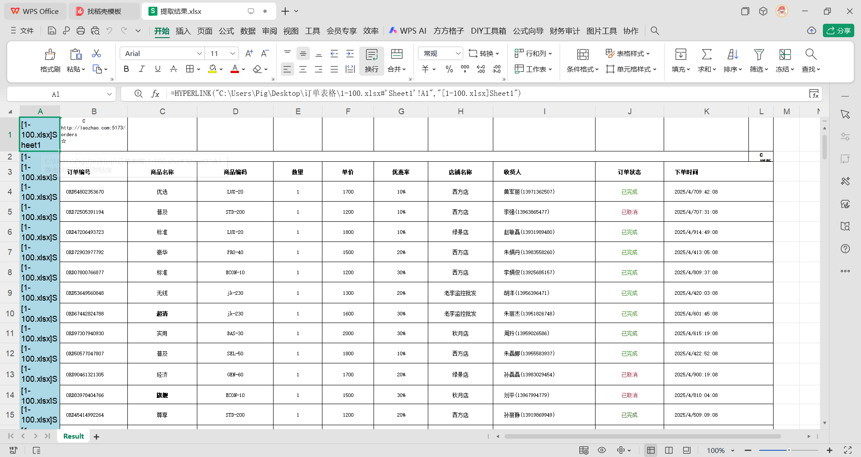Click the Print icon in the quick toolbar
The height and width of the screenshot is (457, 861).
(81, 31)
